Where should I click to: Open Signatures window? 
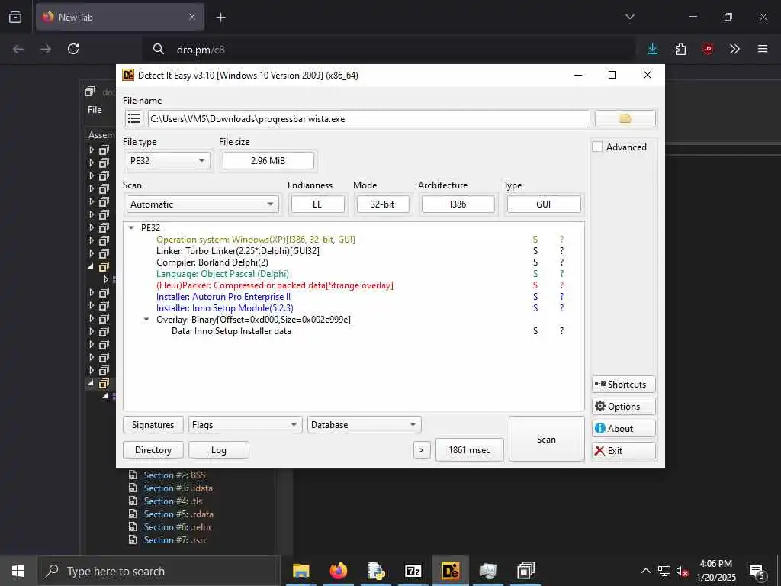(x=153, y=425)
